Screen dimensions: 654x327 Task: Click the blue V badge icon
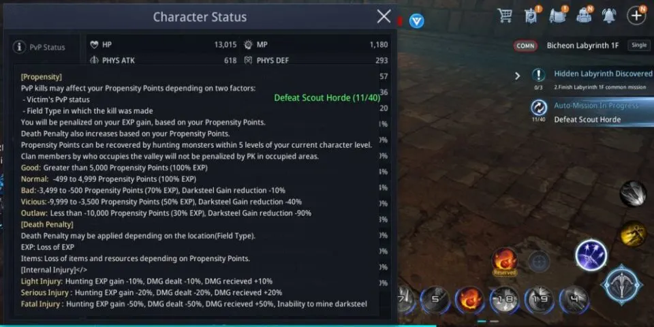pyautogui.click(x=416, y=21)
